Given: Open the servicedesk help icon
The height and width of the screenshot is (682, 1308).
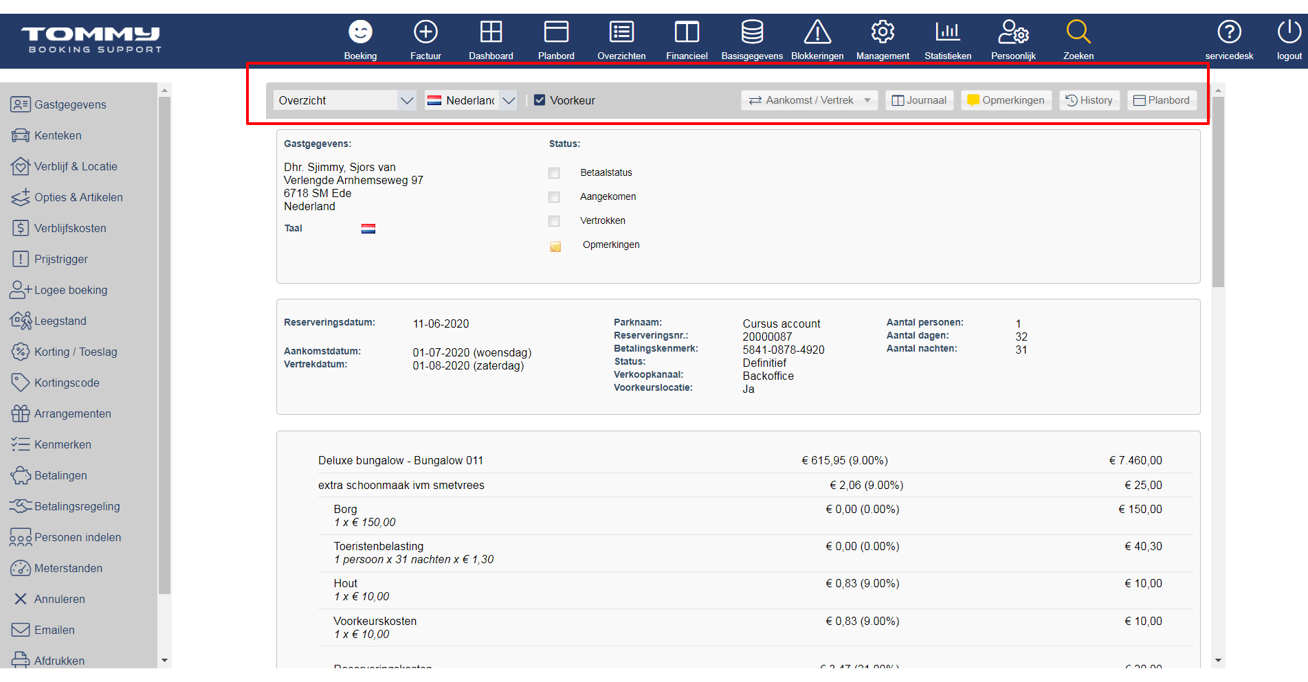Looking at the screenshot, I should (1229, 32).
